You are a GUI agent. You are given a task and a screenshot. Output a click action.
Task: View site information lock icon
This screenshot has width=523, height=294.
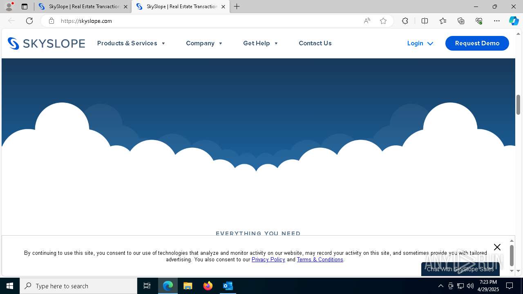(51, 21)
